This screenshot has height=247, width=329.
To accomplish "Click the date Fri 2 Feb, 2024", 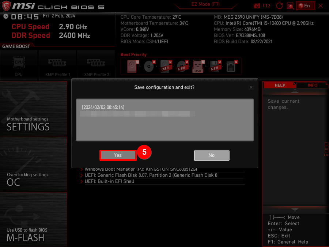I will (59, 16).
